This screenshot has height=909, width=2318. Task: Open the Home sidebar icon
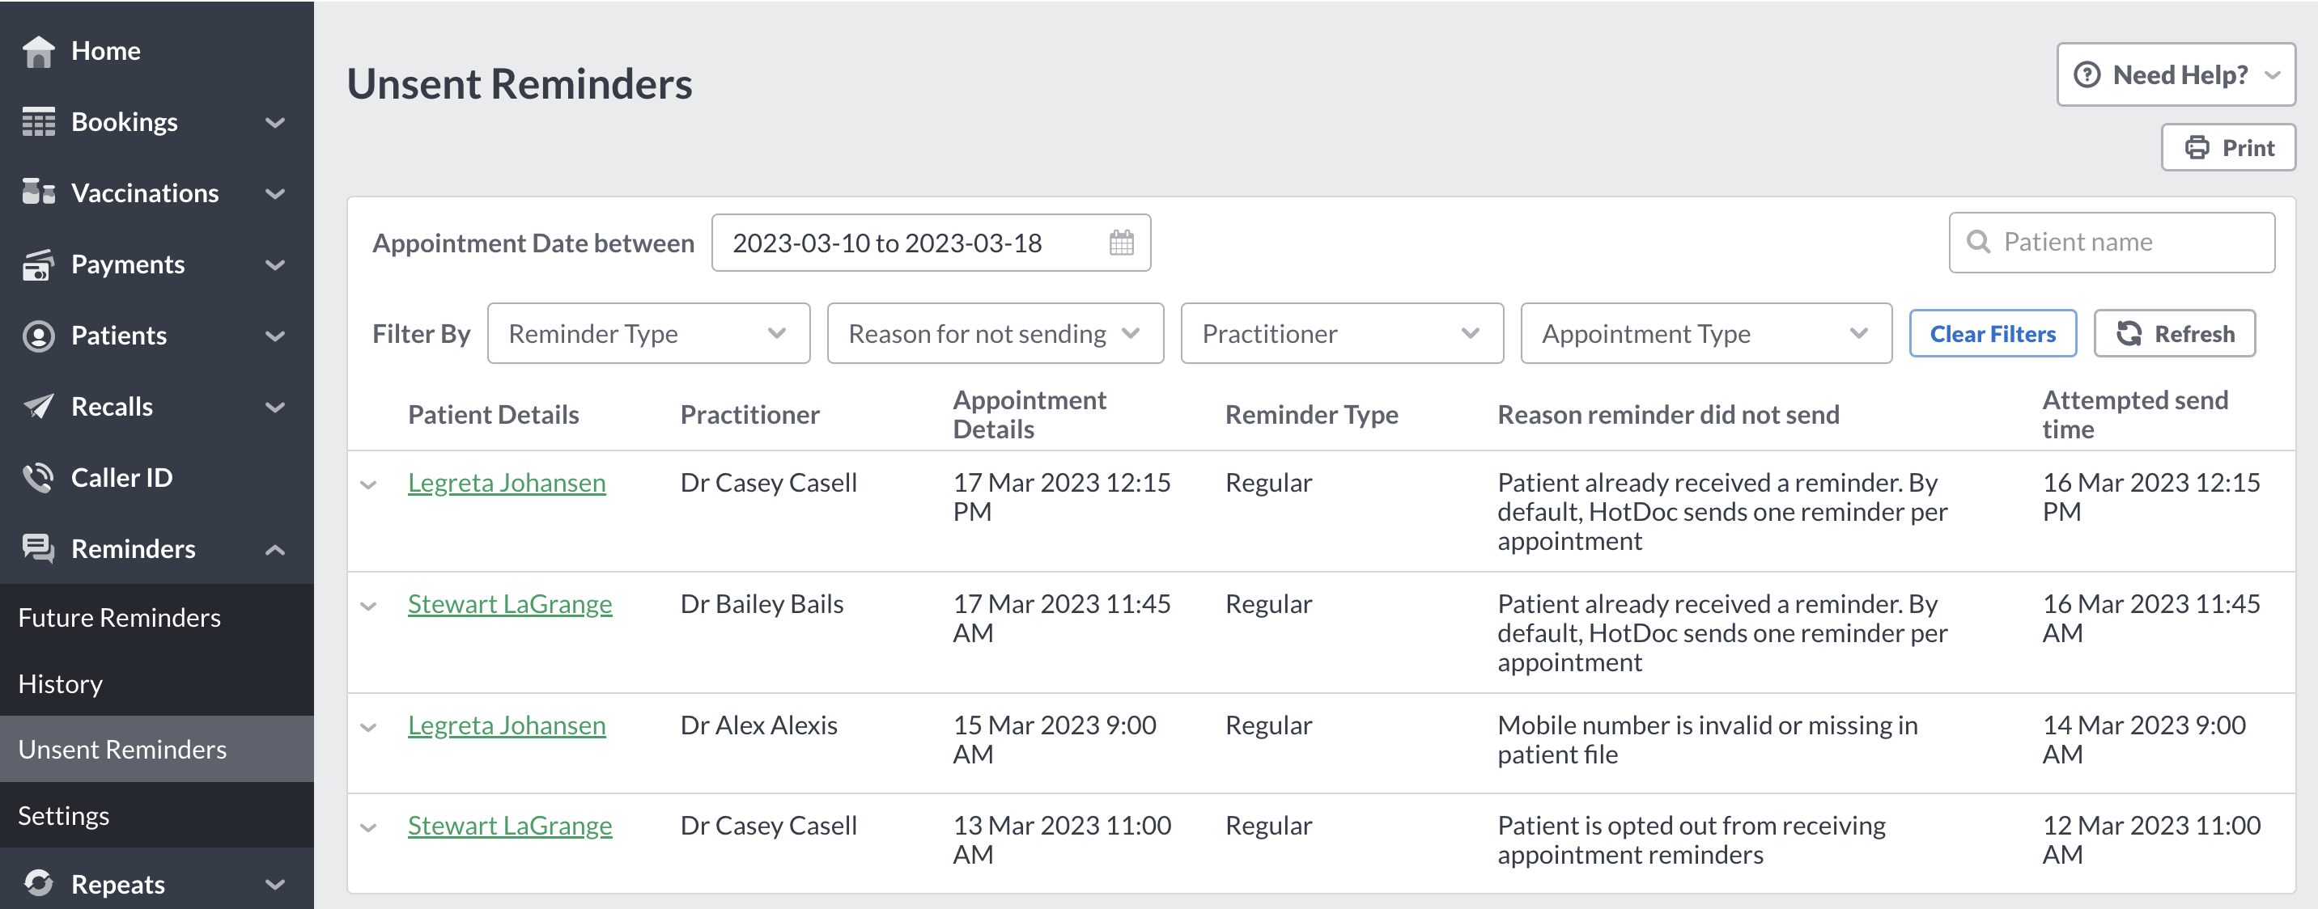coord(38,50)
